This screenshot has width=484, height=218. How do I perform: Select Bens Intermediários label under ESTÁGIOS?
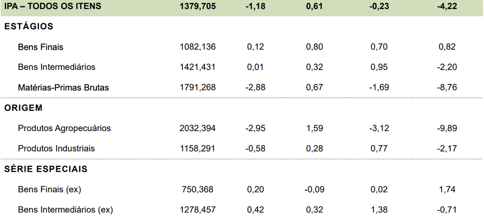tap(56, 67)
